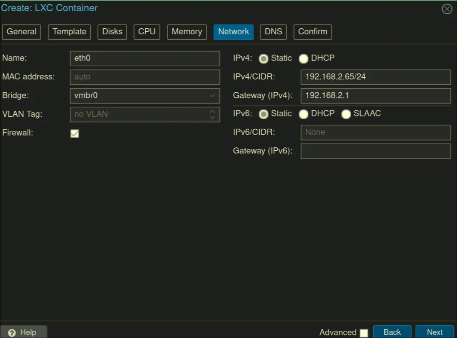Image resolution: width=457 pixels, height=338 pixels.
Task: Open the Bridge dropdown arrow
Action: 212,95
